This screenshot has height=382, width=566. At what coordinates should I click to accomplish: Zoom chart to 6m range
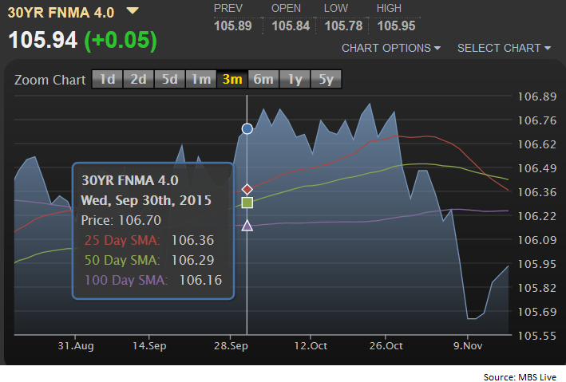click(x=263, y=79)
